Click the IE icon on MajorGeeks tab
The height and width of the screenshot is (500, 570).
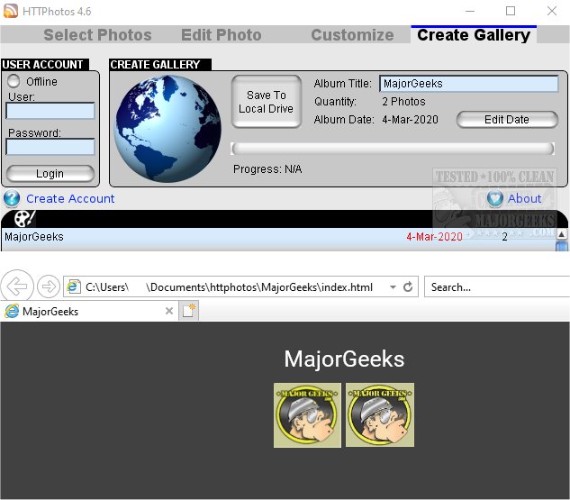pyautogui.click(x=12, y=312)
